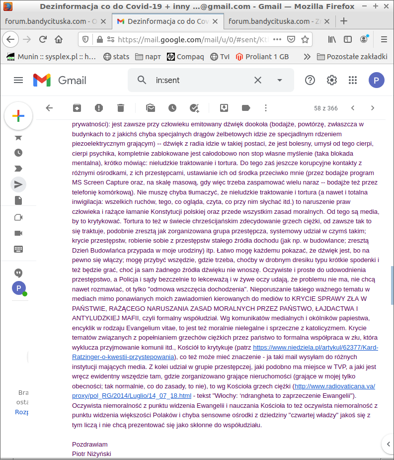Show the older message arrow
This screenshot has width=394, height=460.
[373, 108]
